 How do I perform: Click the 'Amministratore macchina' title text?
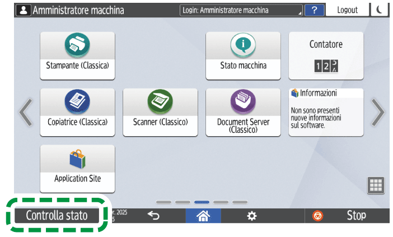coord(78,10)
